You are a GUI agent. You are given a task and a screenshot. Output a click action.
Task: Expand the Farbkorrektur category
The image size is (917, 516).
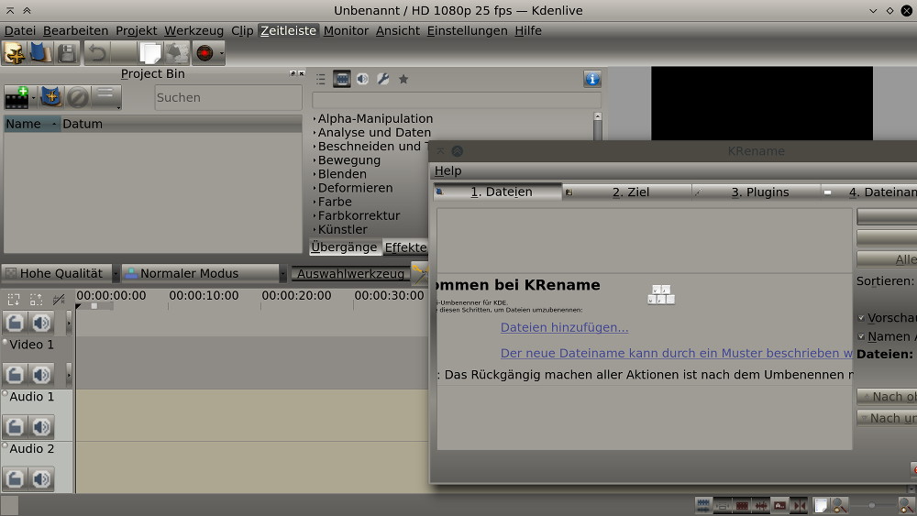pyautogui.click(x=314, y=215)
